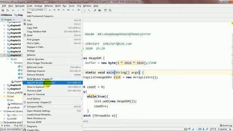Choose Compare With...
This screenshot has height=131, width=233.
coord(53,107)
